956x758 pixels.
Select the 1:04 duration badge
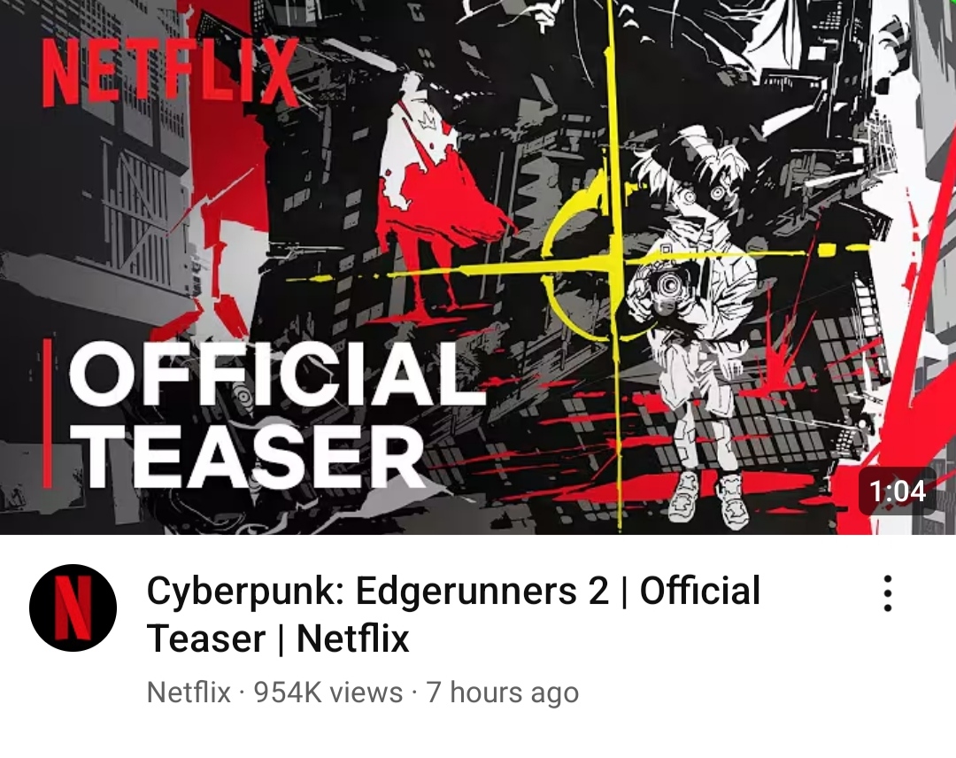897,491
